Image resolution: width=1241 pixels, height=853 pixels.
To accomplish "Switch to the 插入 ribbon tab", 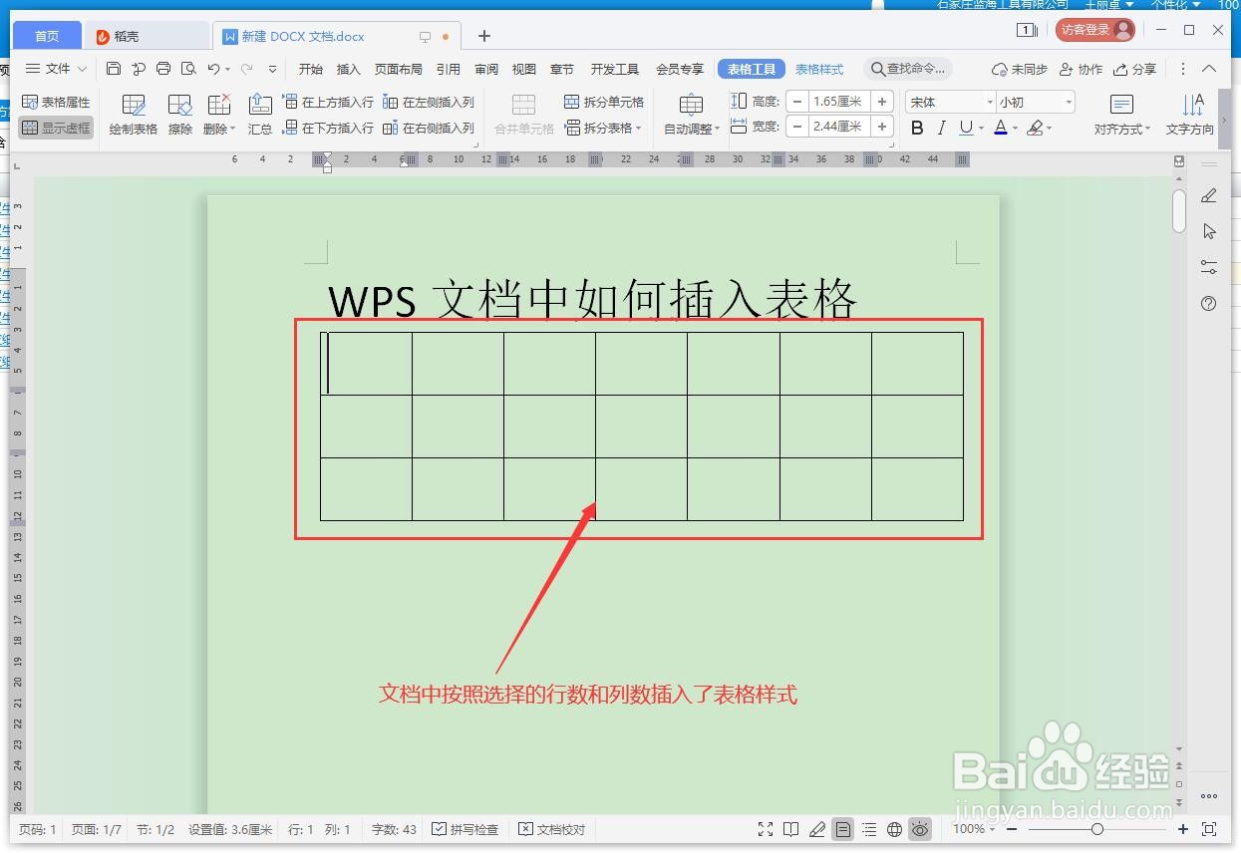I will [349, 69].
